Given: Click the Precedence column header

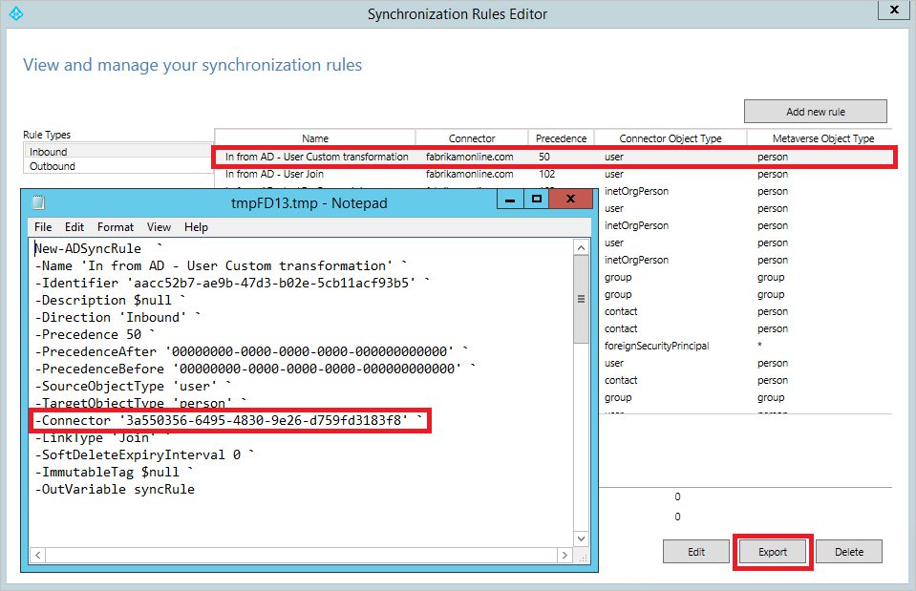Looking at the screenshot, I should click(561, 137).
